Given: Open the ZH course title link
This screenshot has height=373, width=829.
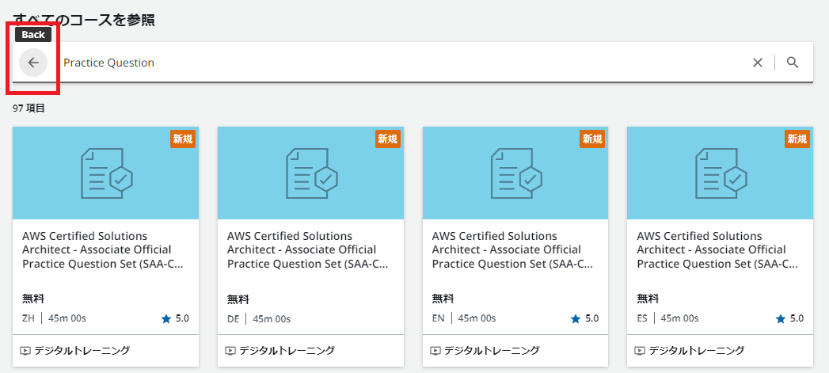Looking at the screenshot, I should (100, 249).
